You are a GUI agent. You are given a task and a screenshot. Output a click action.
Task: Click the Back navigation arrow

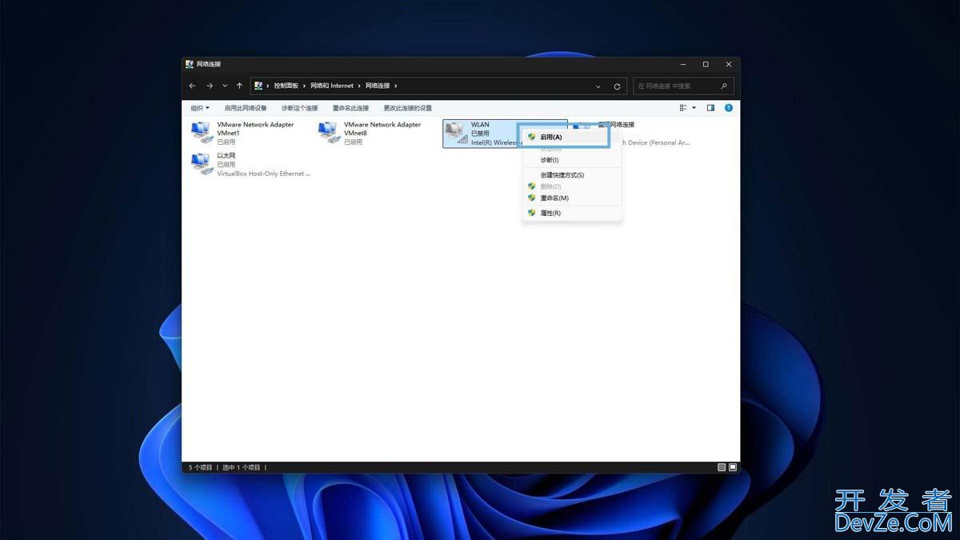(192, 86)
